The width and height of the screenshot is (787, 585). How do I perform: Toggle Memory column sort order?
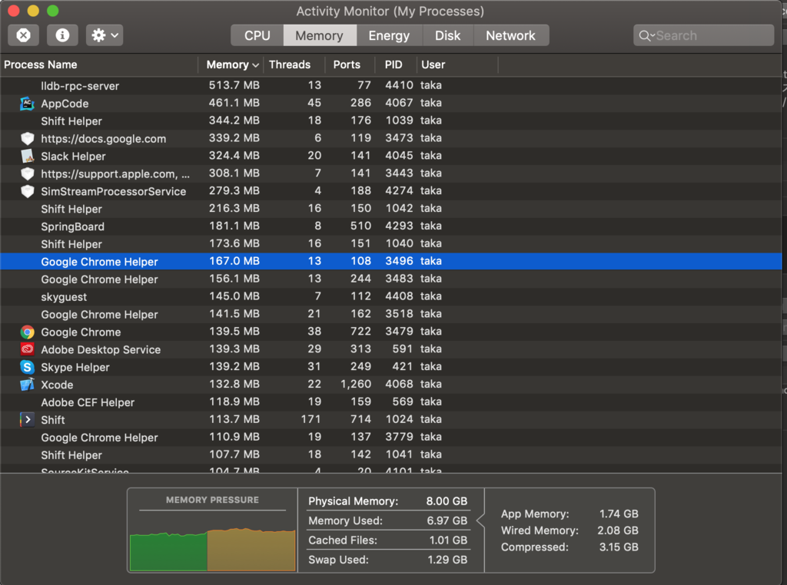click(231, 64)
